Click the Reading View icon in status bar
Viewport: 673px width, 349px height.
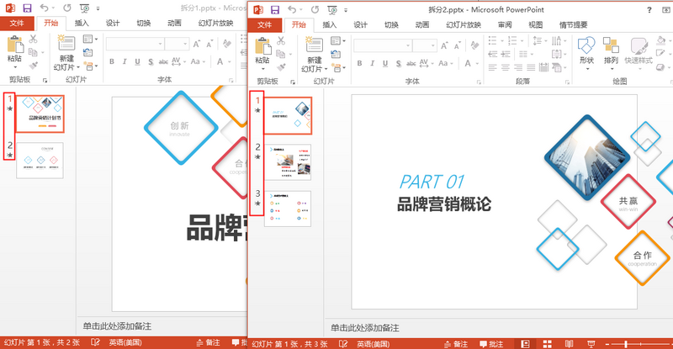(570, 343)
